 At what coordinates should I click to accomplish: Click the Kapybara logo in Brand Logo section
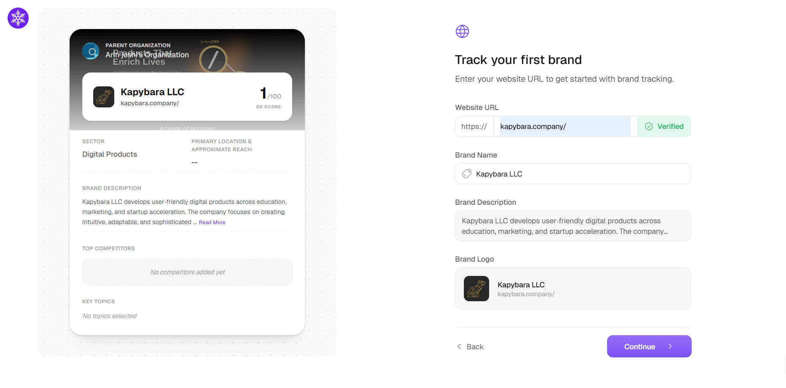tap(476, 289)
